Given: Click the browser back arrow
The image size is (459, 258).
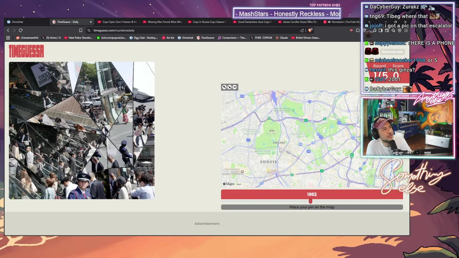Looking at the screenshot, I should (x=8, y=30).
